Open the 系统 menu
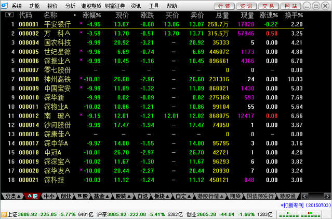 click(x=17, y=6)
